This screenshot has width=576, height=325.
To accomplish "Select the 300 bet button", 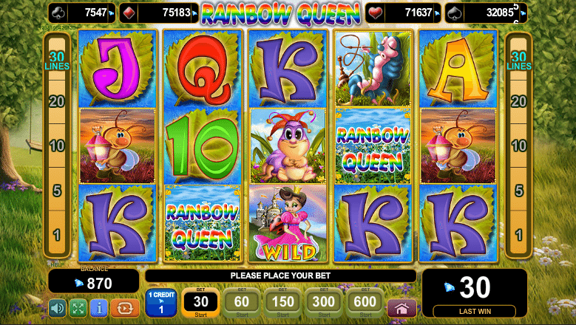I will (x=323, y=303).
